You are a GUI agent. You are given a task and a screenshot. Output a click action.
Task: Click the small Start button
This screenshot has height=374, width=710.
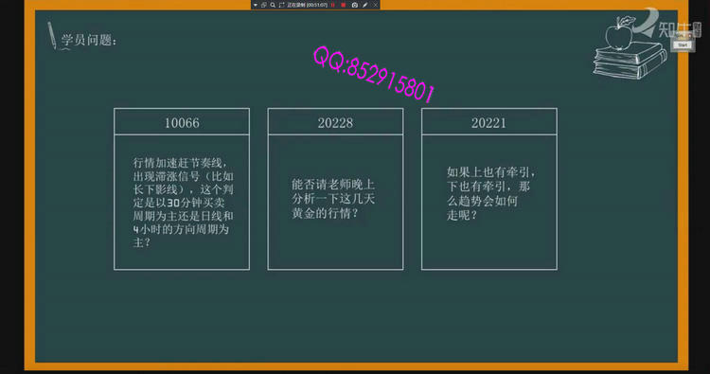[683, 45]
